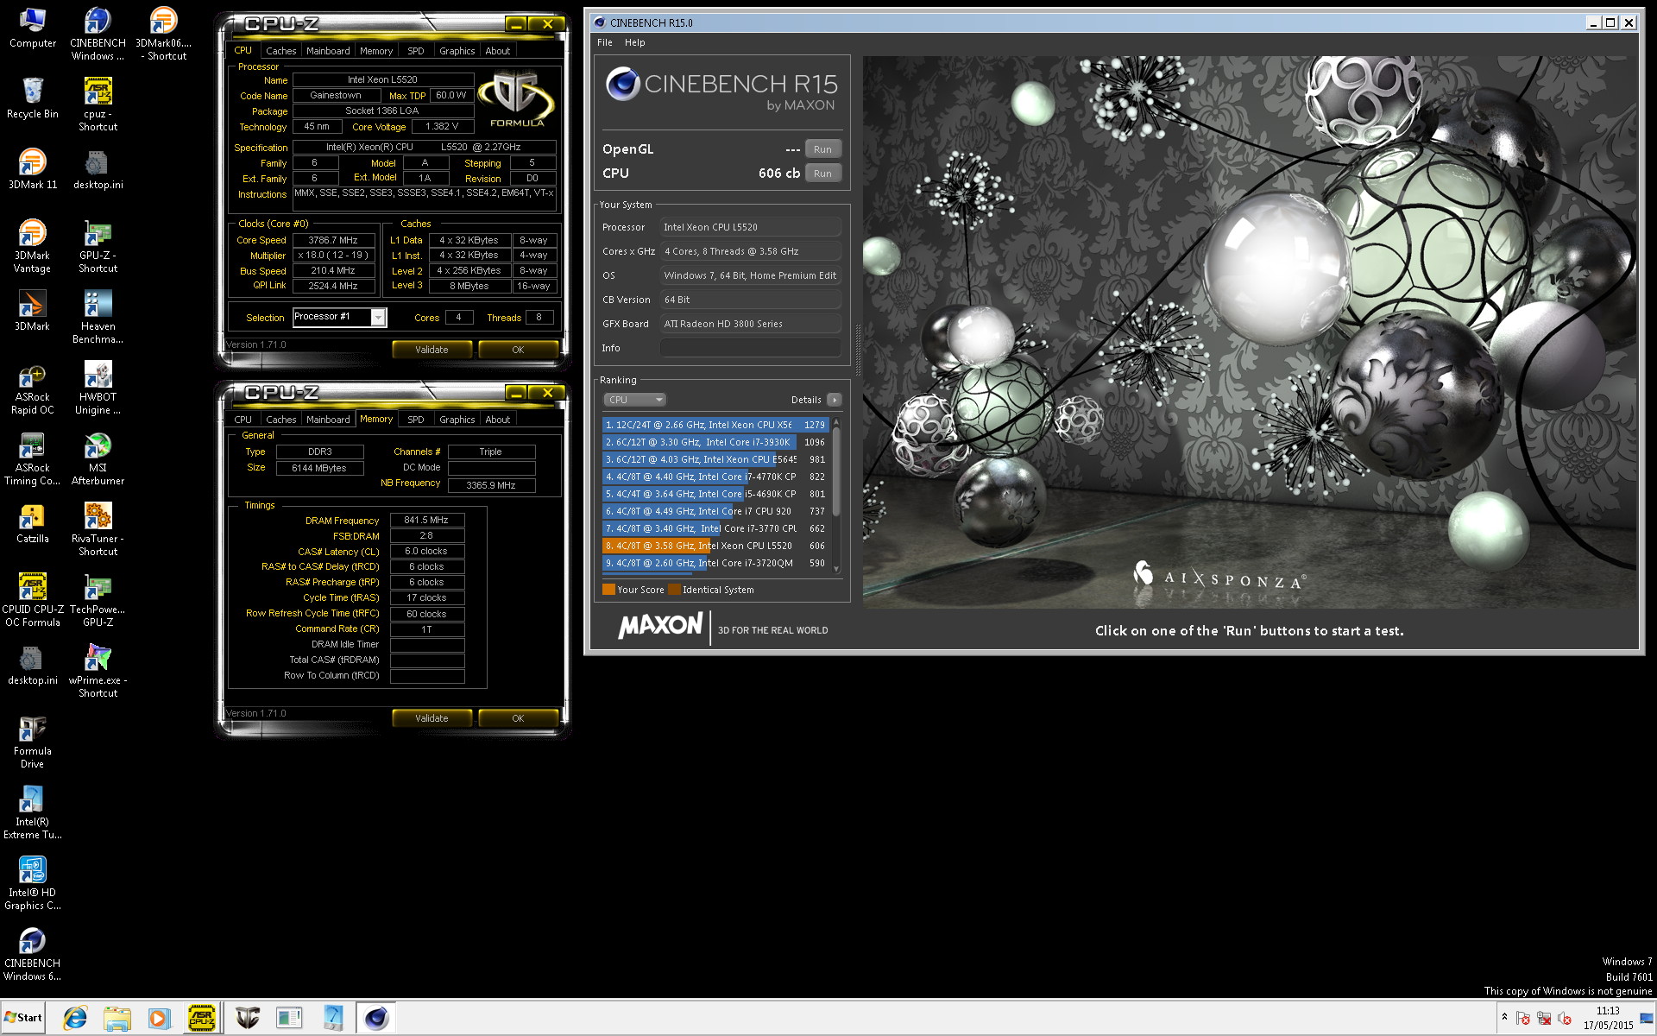Expand the ranking Details arrow

(x=834, y=400)
